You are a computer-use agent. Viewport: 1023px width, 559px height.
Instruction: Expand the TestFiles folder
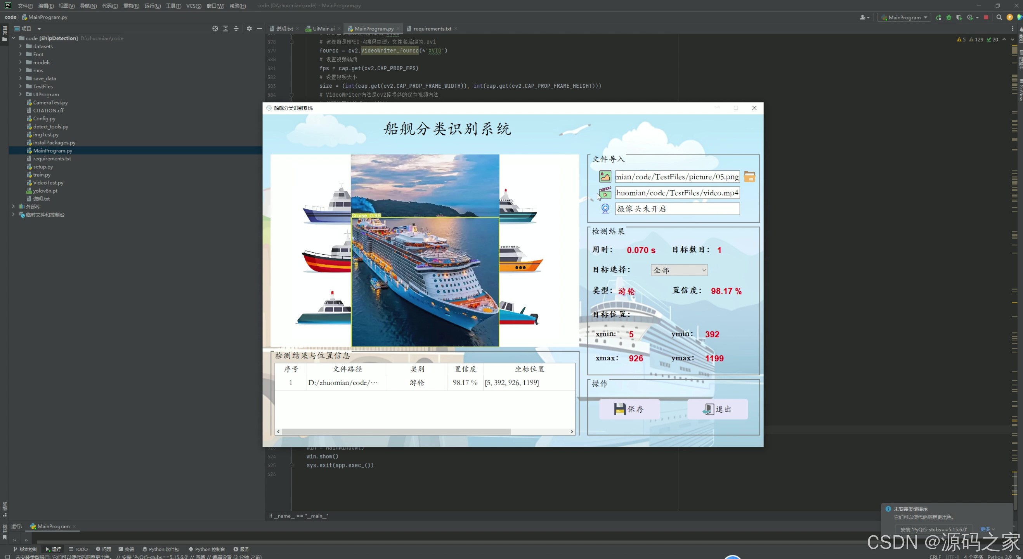coord(21,86)
